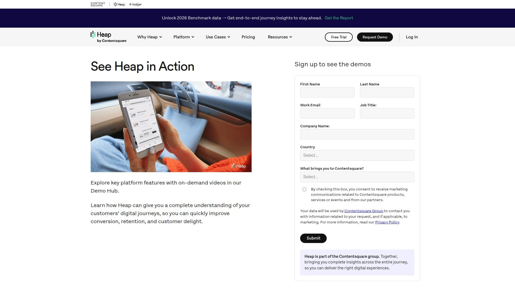Focus the Work Email field
This screenshot has width=515, height=290.
click(327, 113)
